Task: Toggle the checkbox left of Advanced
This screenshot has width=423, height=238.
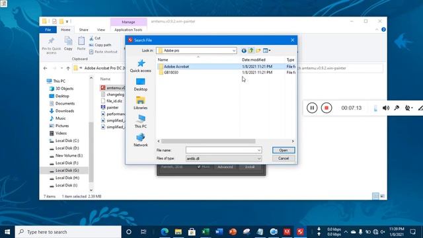Action: pyautogui.click(x=199, y=167)
